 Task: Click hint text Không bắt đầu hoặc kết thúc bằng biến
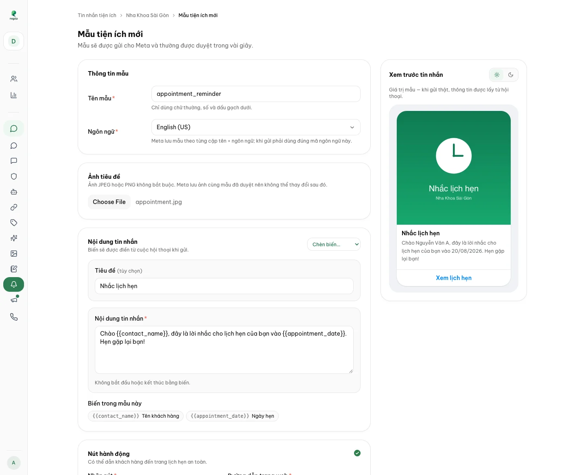142,383
